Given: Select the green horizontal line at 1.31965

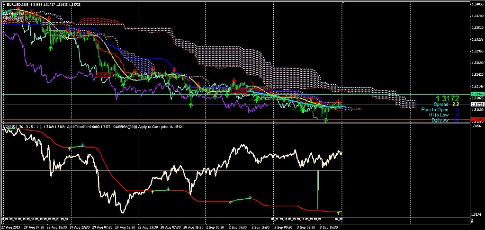Looking at the screenshot, I should pos(235,94).
